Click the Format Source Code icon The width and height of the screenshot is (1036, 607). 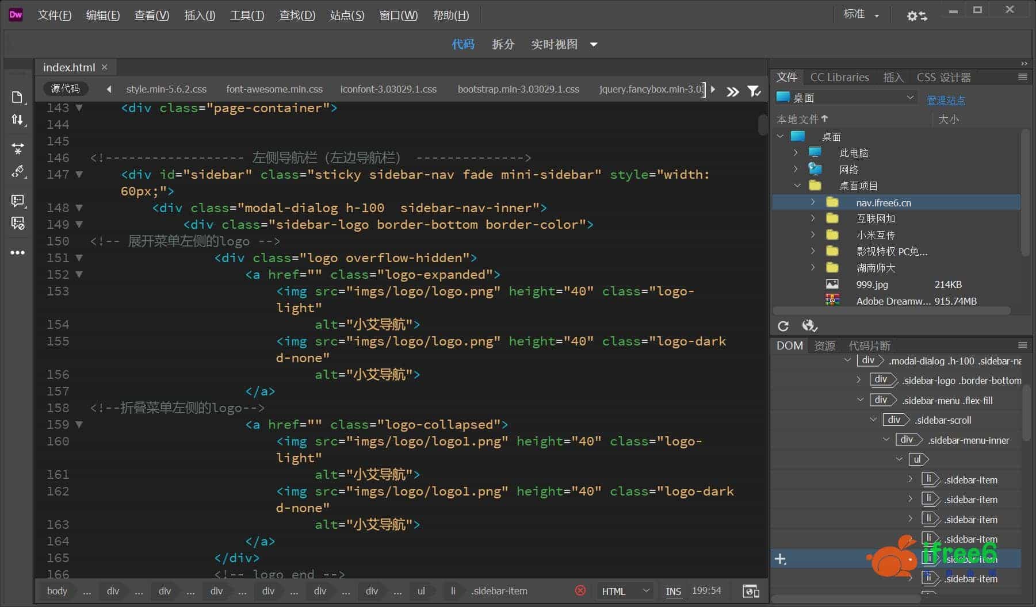pyautogui.click(x=18, y=172)
